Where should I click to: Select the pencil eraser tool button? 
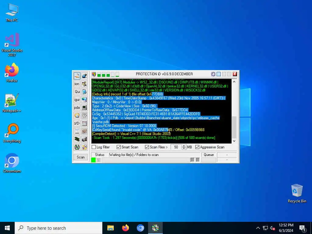point(77,76)
